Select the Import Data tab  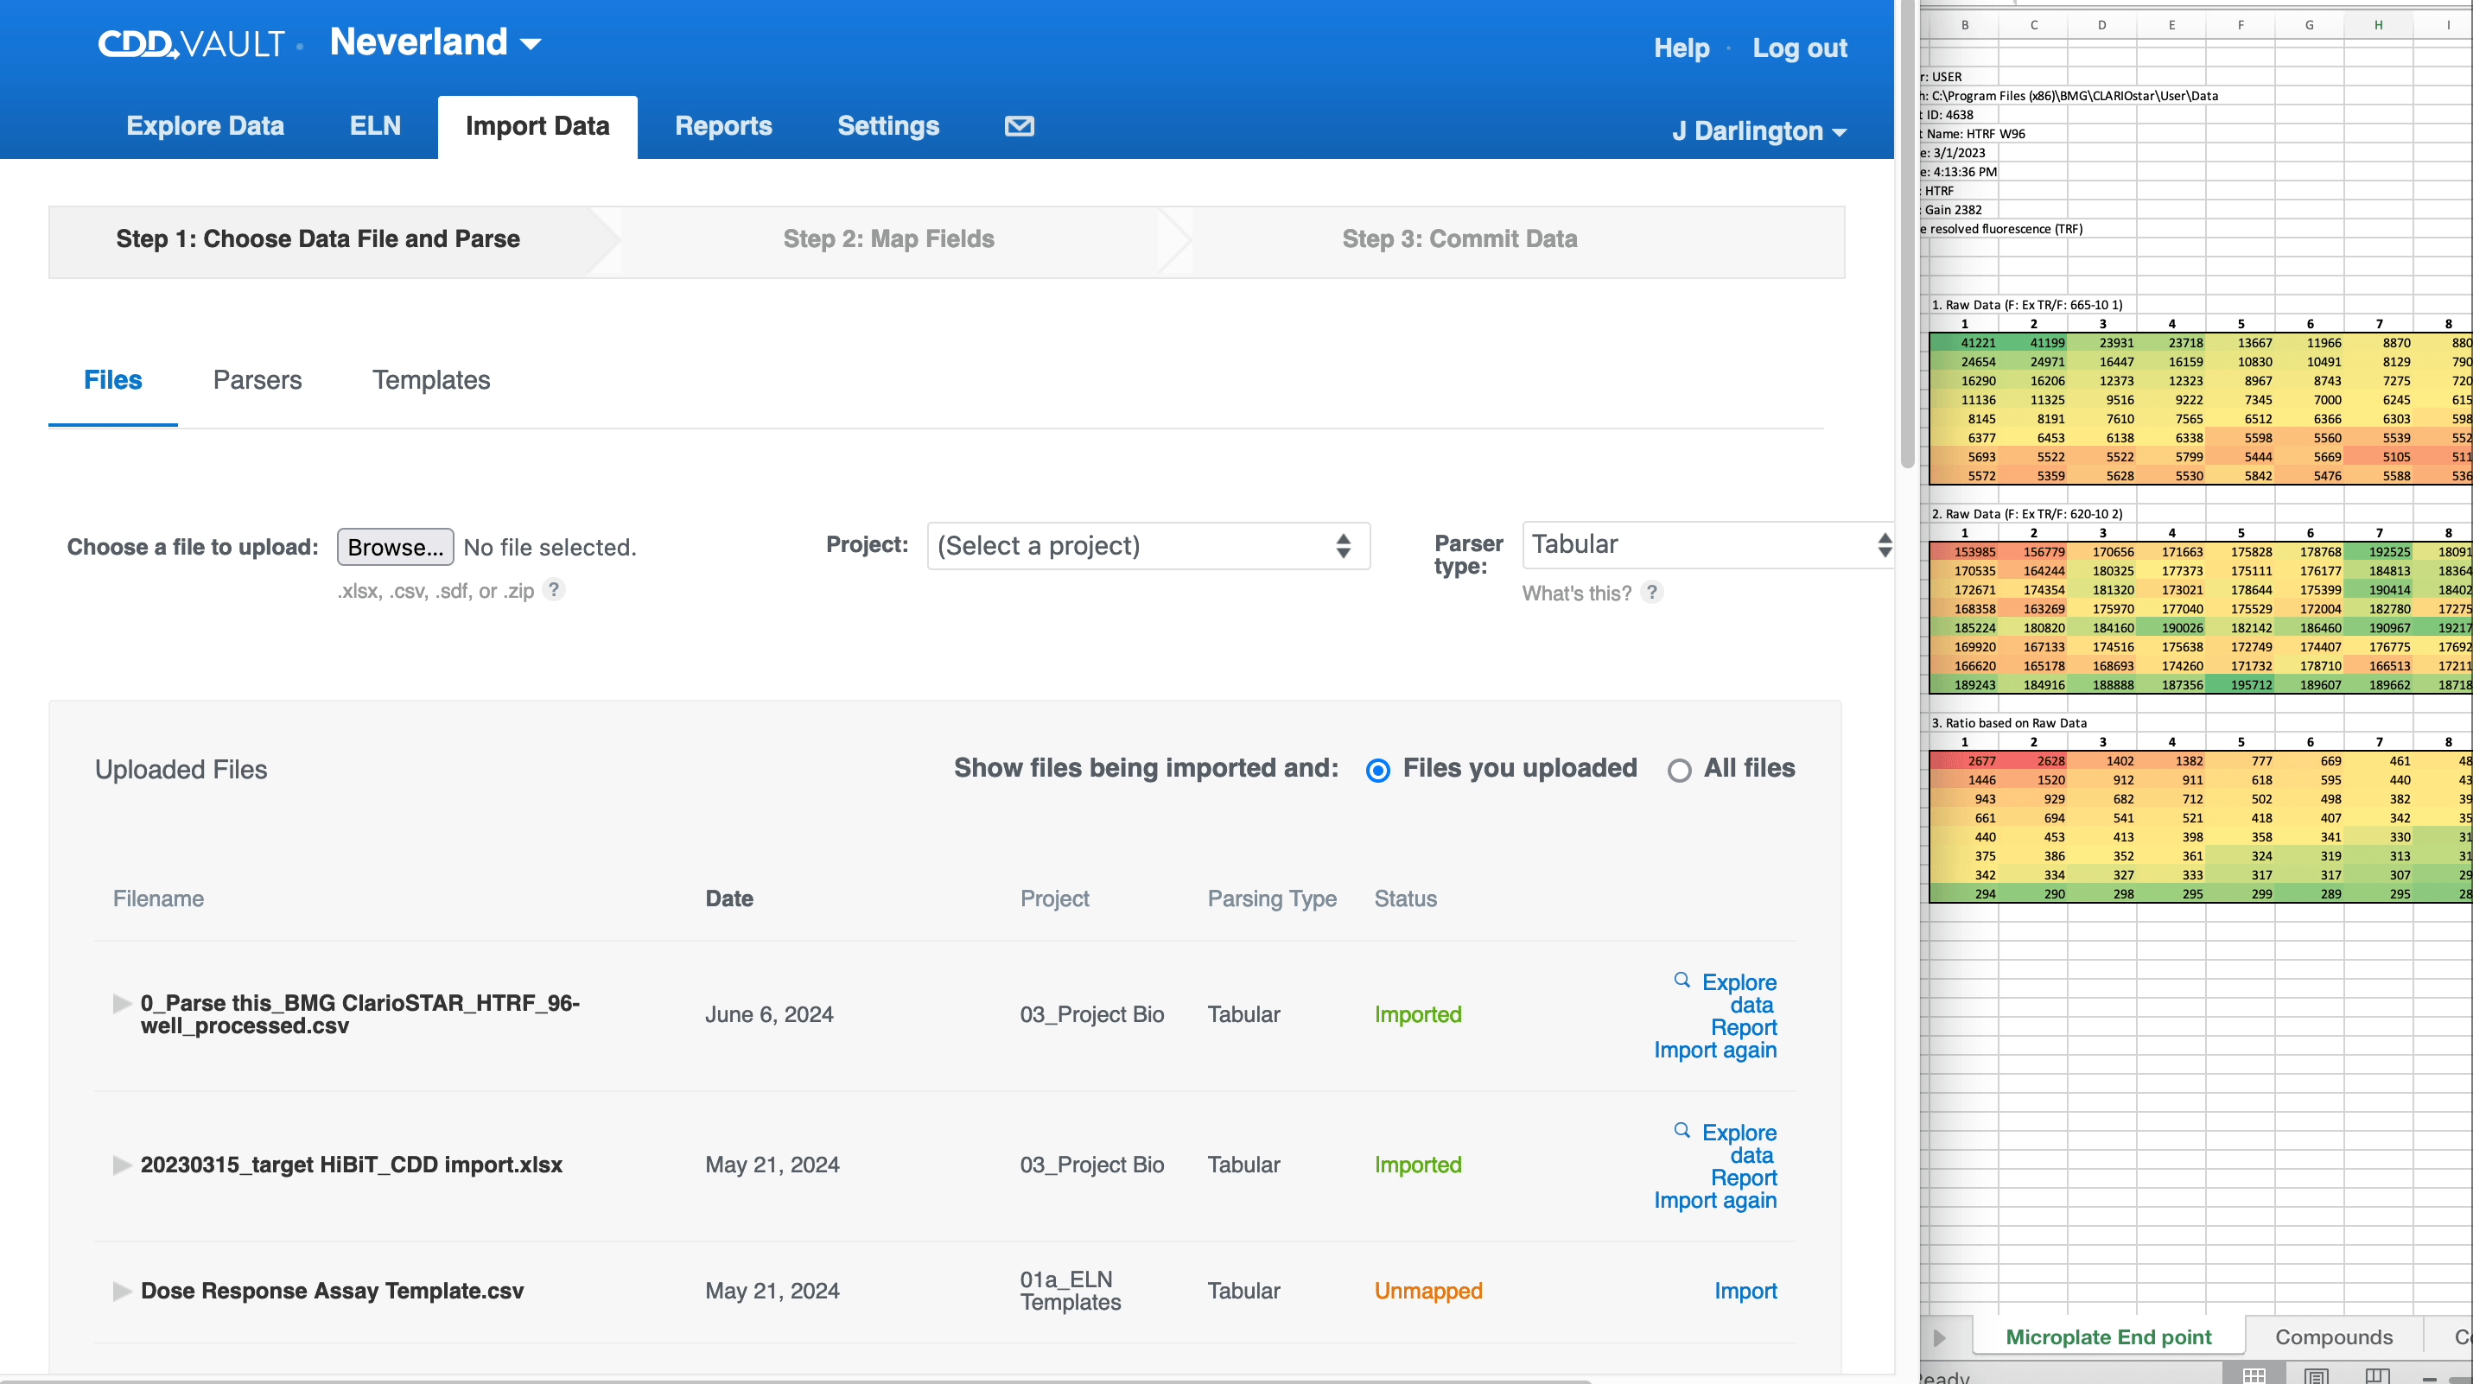click(x=537, y=126)
